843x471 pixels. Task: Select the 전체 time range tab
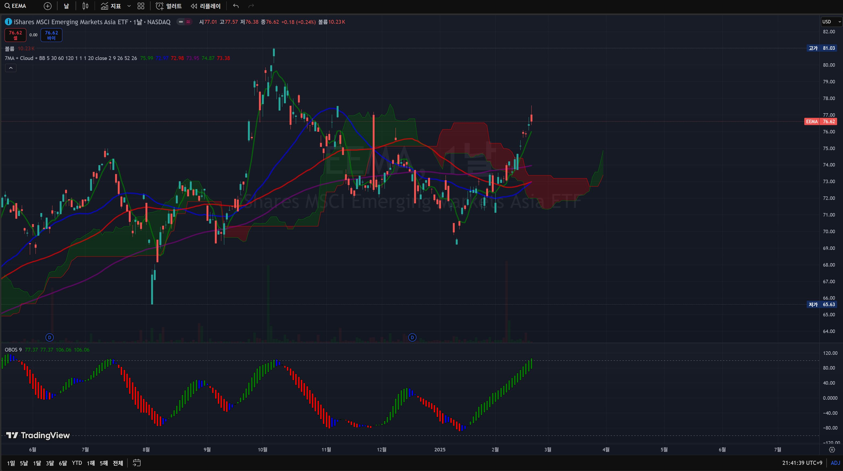click(x=118, y=463)
